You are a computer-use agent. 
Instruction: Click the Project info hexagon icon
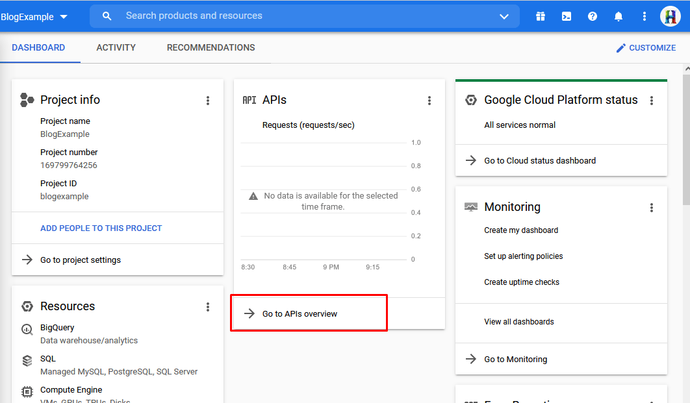coord(27,100)
